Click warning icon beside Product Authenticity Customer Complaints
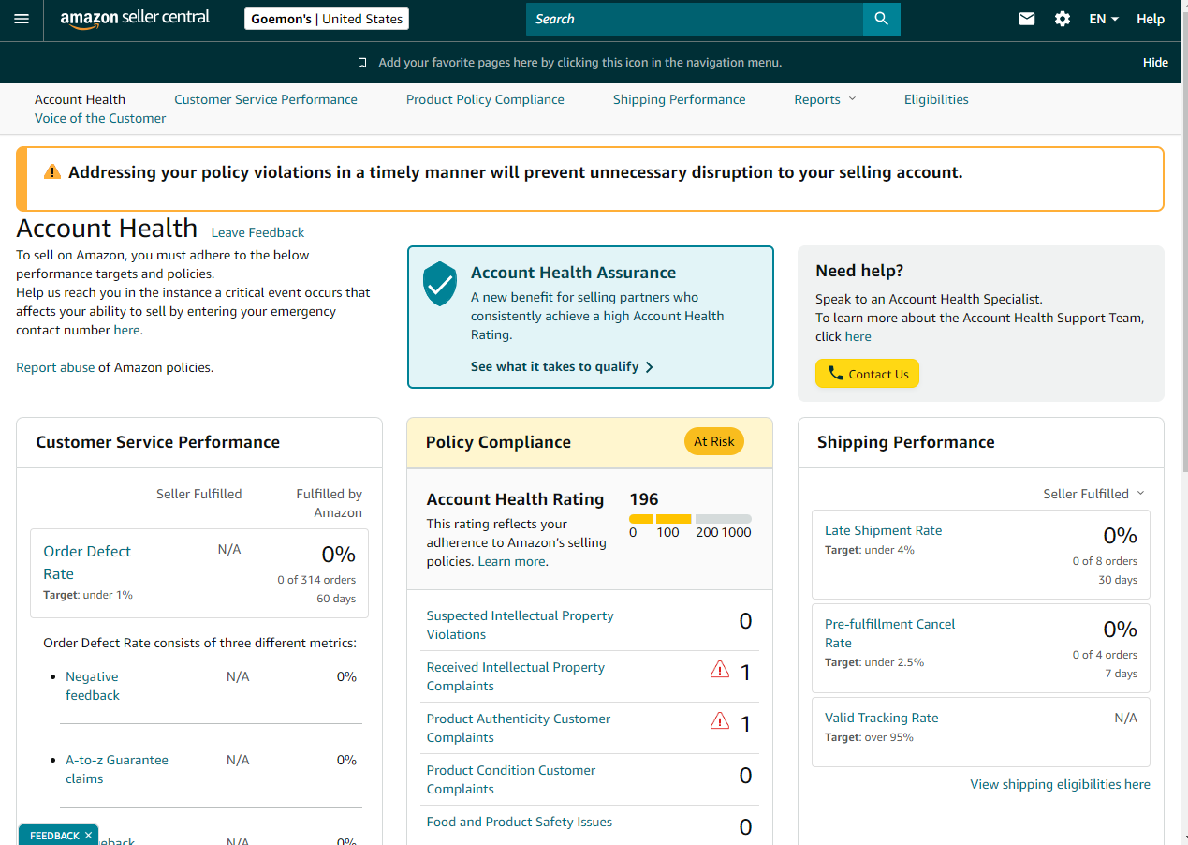Screen dimensions: 1188x845 coord(720,720)
